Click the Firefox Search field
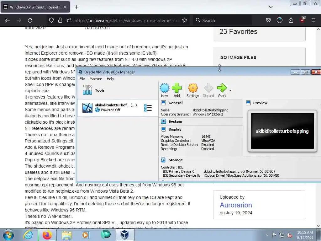The image size is (321, 241). pos(222,20)
